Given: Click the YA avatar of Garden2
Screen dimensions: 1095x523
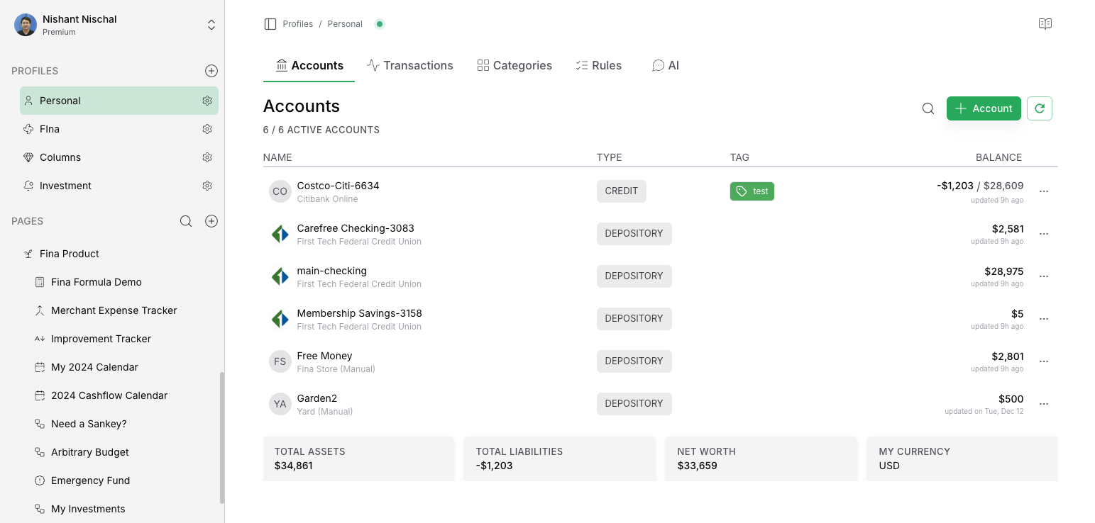Looking at the screenshot, I should (280, 404).
